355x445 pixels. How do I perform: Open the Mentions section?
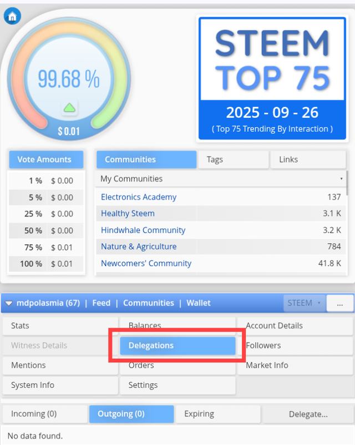[x=60, y=365]
